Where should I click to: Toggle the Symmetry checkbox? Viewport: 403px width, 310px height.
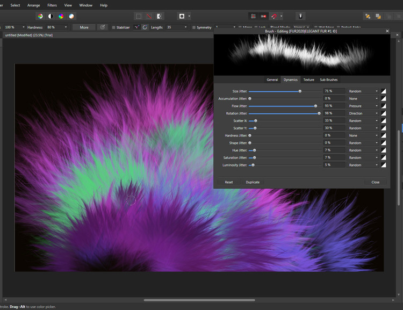(x=194, y=27)
